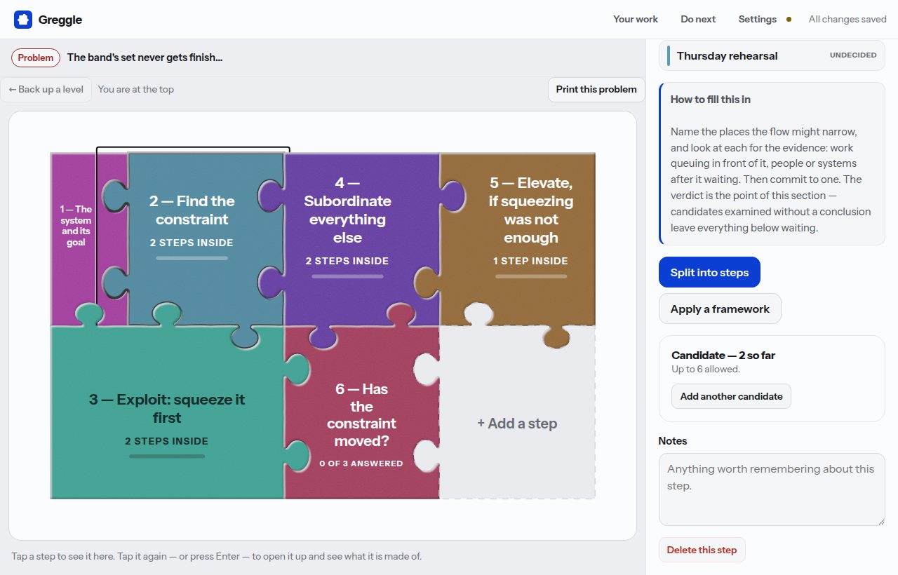The height and width of the screenshot is (575, 898).
Task: Click the Greggle logo icon
Action: tap(23, 20)
